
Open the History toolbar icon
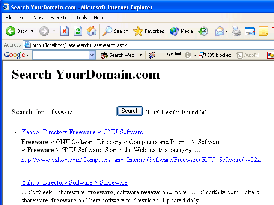pos(203,31)
